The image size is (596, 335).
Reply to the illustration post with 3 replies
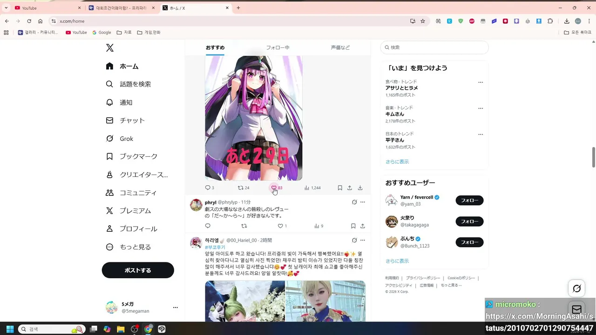pos(210,188)
